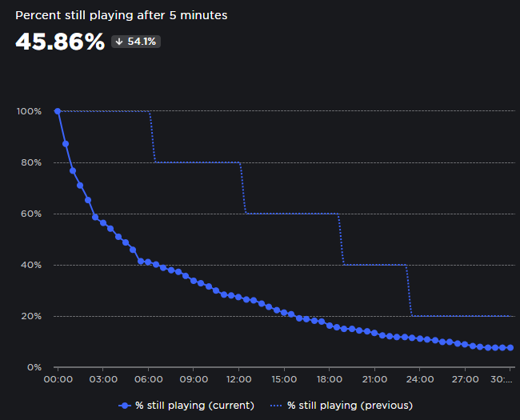Click the 60% y-axis label

point(30,214)
